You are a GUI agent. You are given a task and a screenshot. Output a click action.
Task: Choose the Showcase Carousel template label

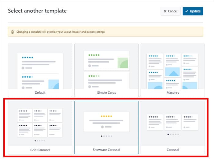(106, 150)
